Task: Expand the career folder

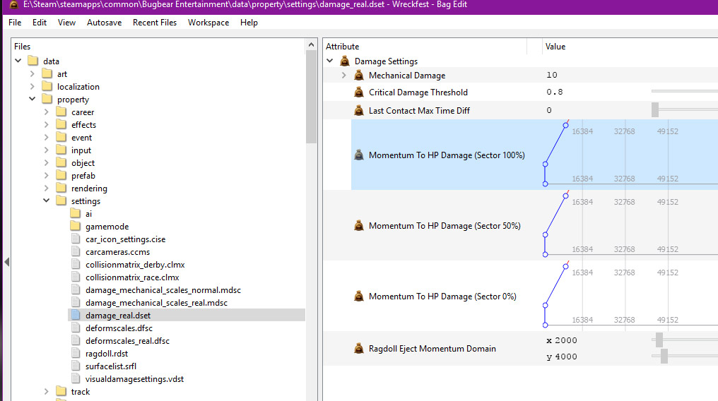Action: (46, 112)
